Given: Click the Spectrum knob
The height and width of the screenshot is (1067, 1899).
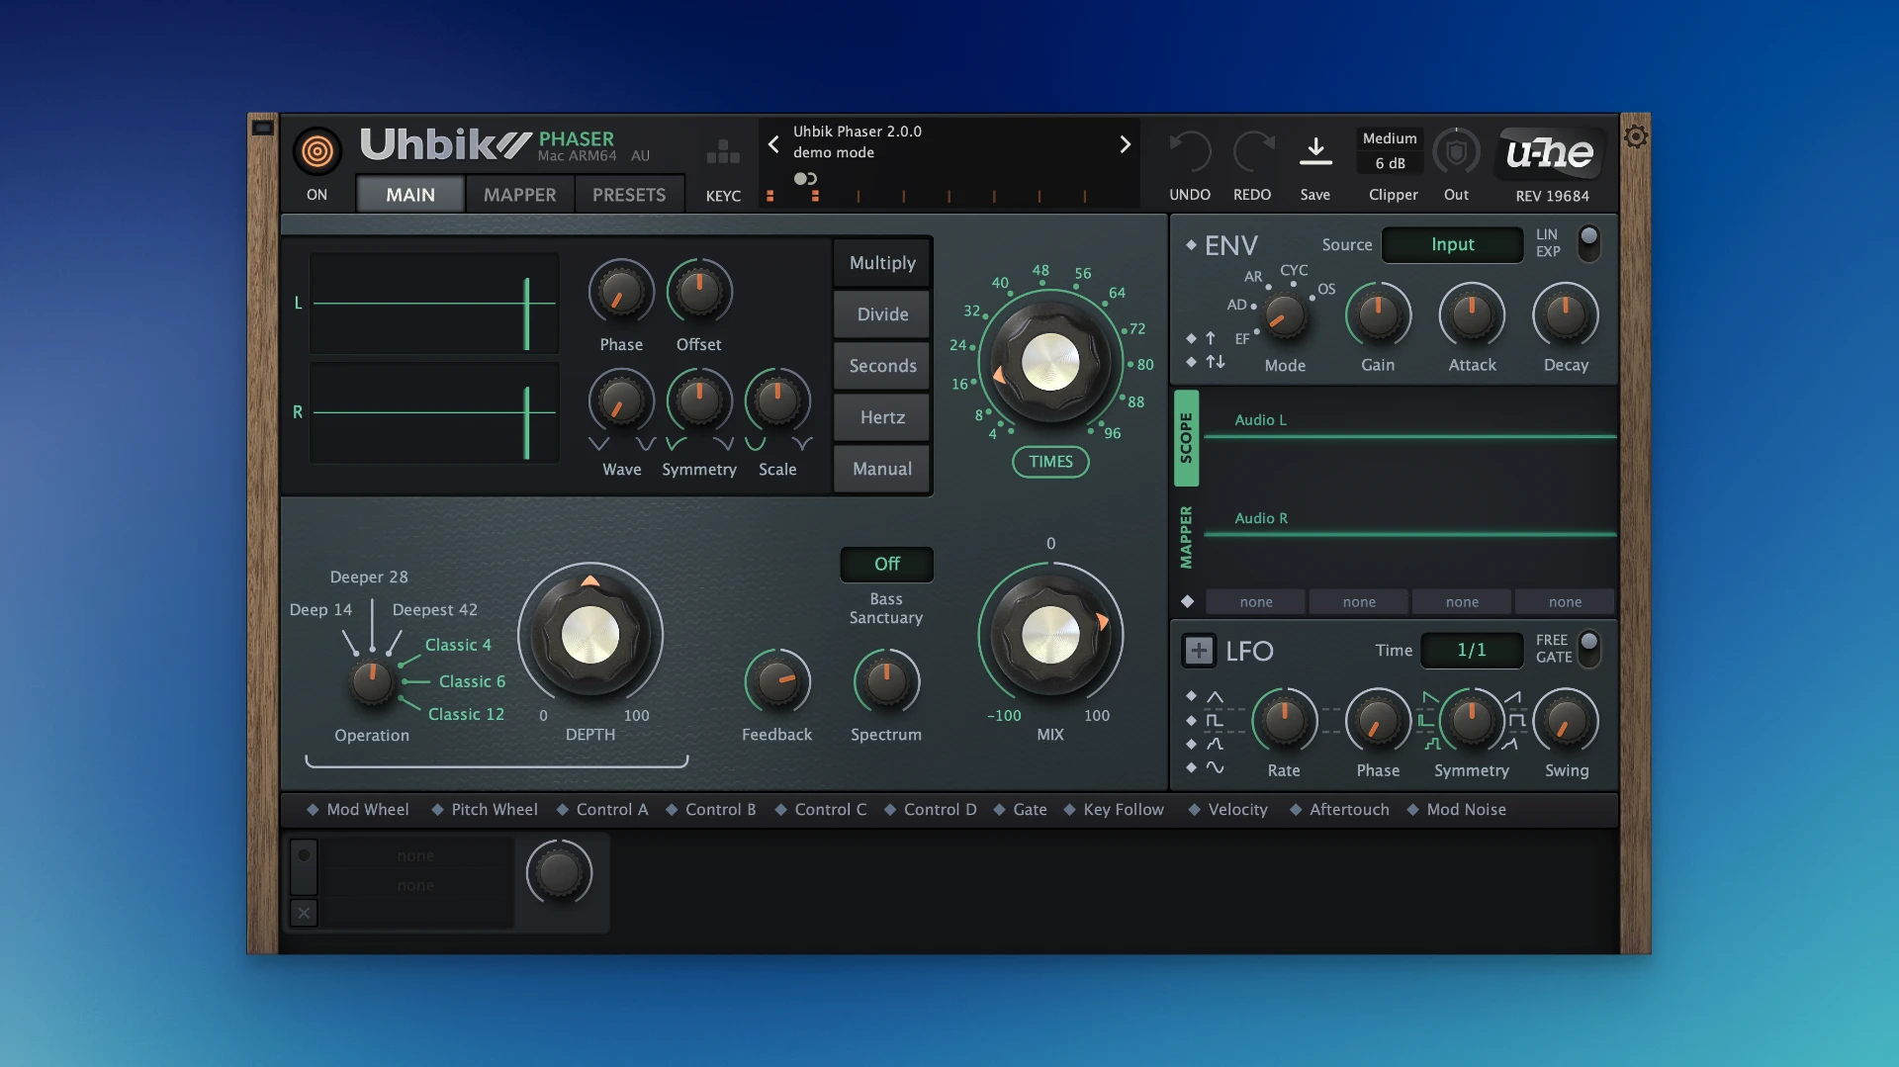Looking at the screenshot, I should click(886, 682).
